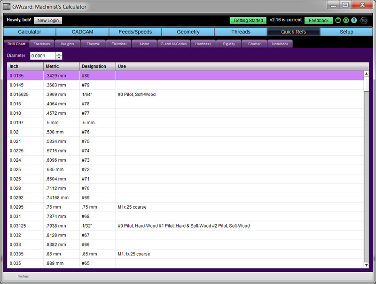This screenshot has height=284, width=376.
Task: Open the Rigidity sub-tab
Action: click(229, 44)
